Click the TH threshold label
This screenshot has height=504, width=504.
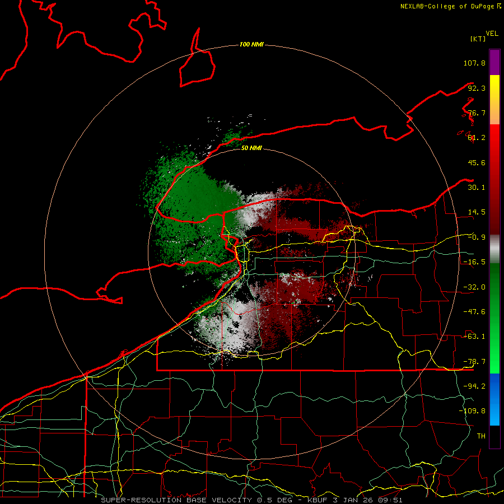coord(481,436)
